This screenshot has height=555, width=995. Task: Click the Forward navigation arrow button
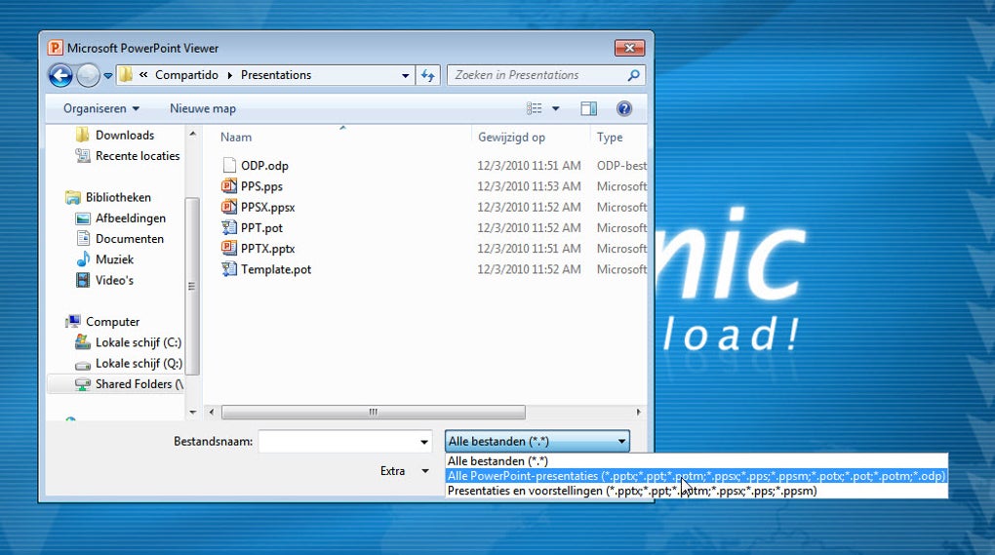[x=88, y=75]
